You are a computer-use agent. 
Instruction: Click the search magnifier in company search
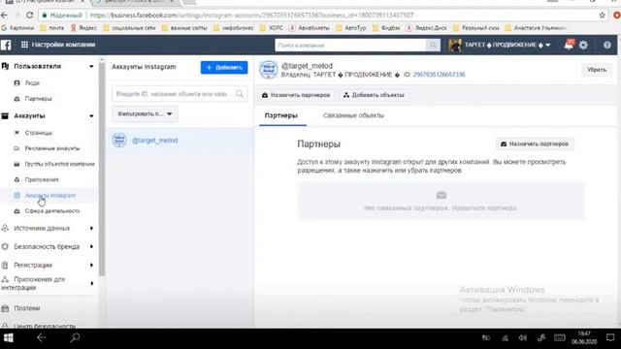pos(433,46)
